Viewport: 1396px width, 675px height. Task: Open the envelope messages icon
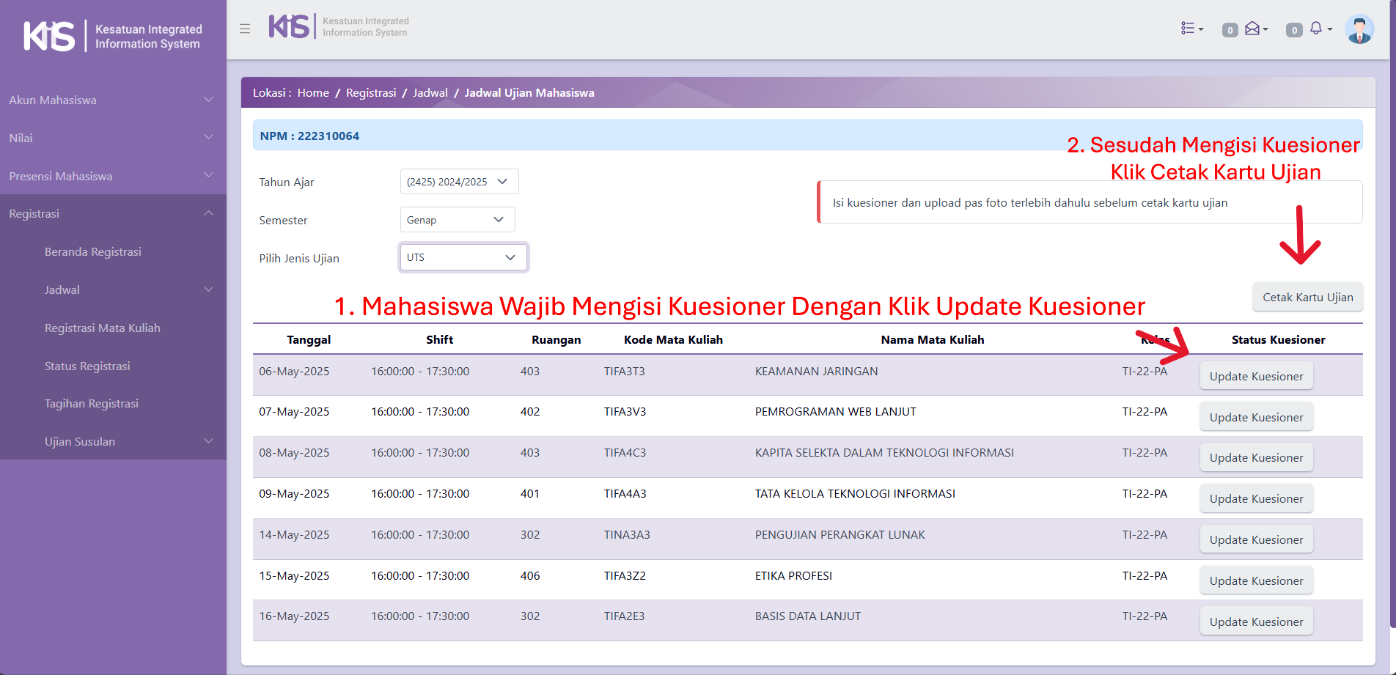click(x=1254, y=29)
